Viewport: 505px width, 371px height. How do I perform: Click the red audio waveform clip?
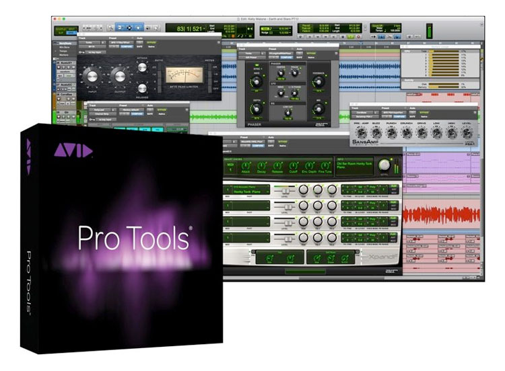441,214
